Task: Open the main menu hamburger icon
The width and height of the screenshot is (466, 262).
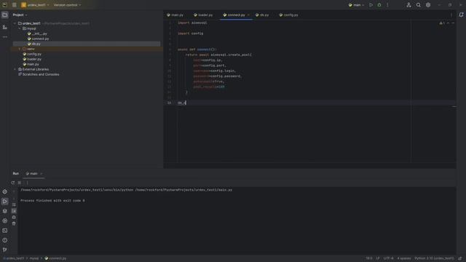Action: pos(15,5)
